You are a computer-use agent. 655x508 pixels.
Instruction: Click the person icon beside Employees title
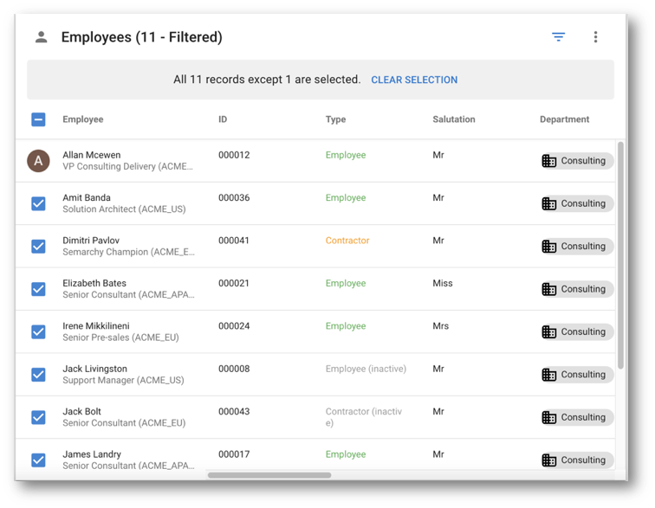click(x=41, y=36)
